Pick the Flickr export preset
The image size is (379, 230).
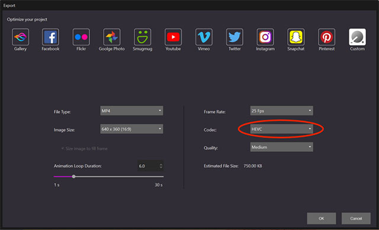(81, 37)
